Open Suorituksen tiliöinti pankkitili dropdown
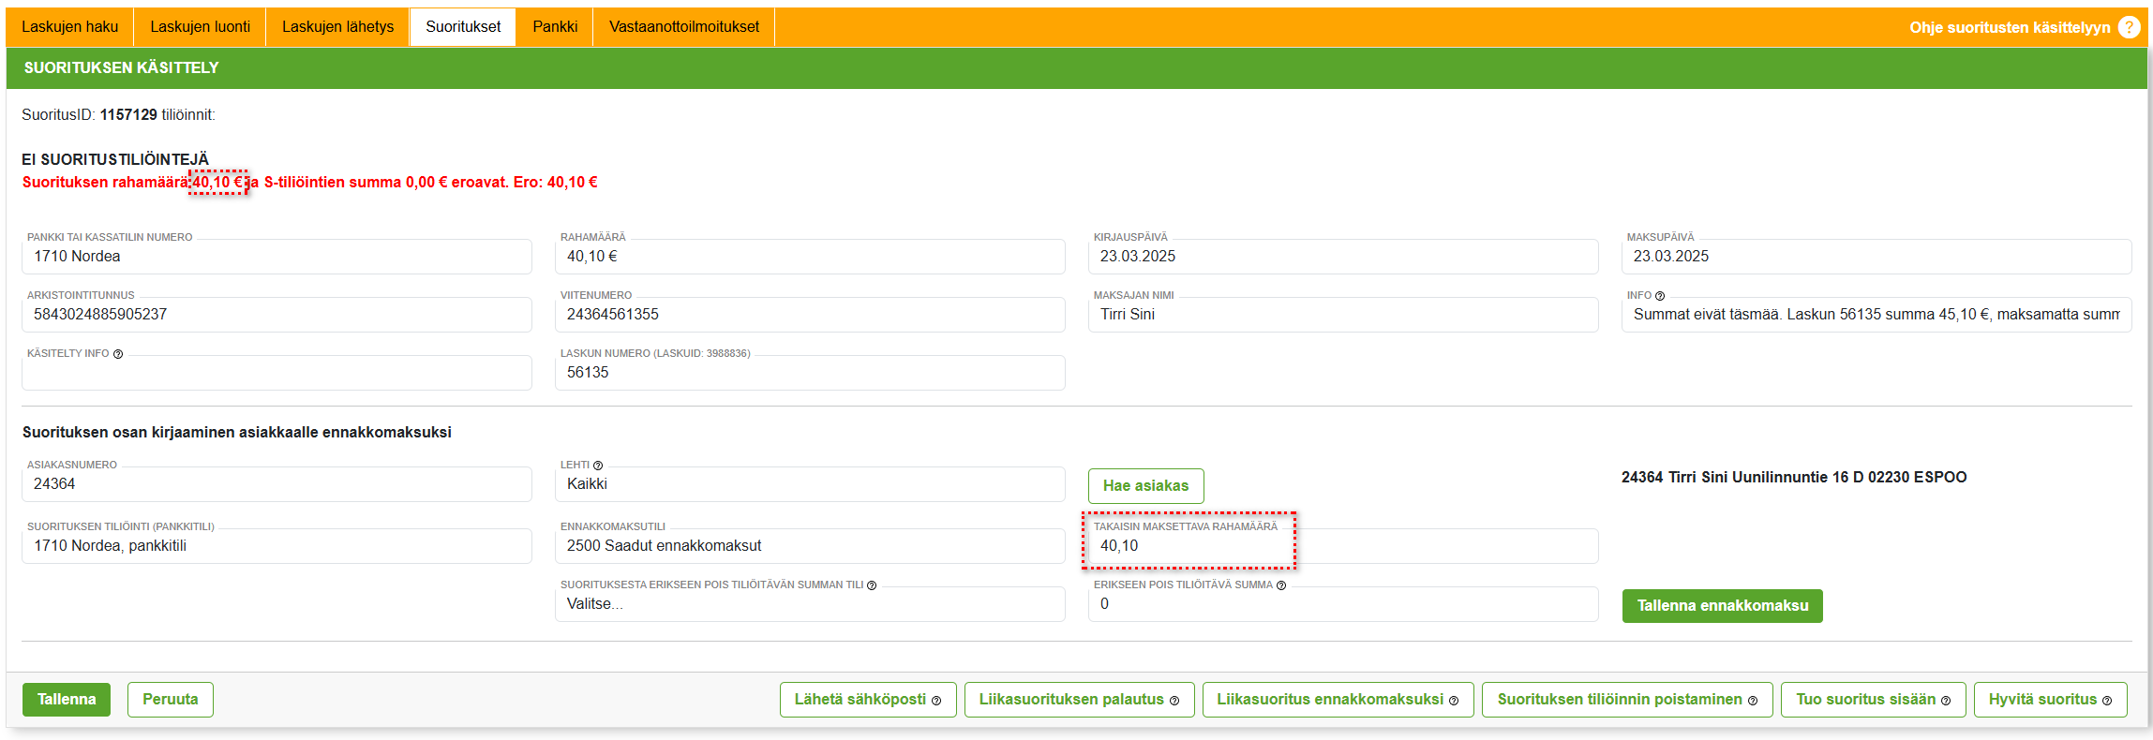The width and height of the screenshot is (2153, 740). coord(277,546)
